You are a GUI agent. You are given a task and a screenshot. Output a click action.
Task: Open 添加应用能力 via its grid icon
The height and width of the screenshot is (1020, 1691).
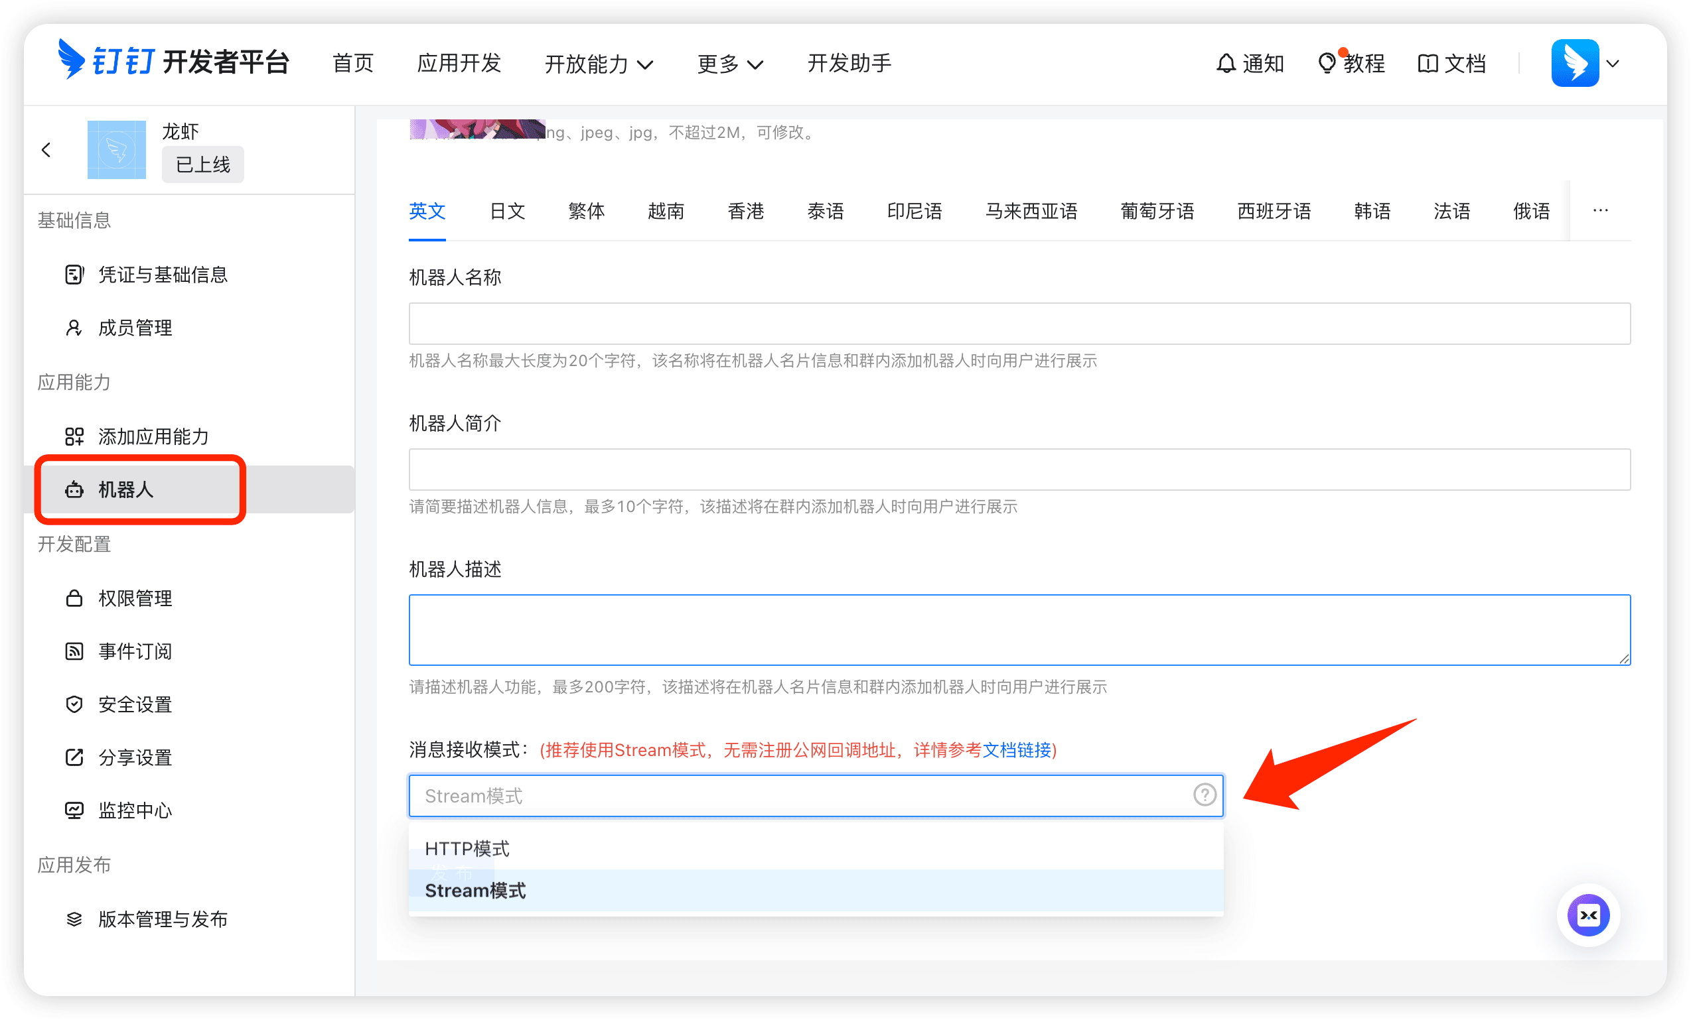[74, 436]
